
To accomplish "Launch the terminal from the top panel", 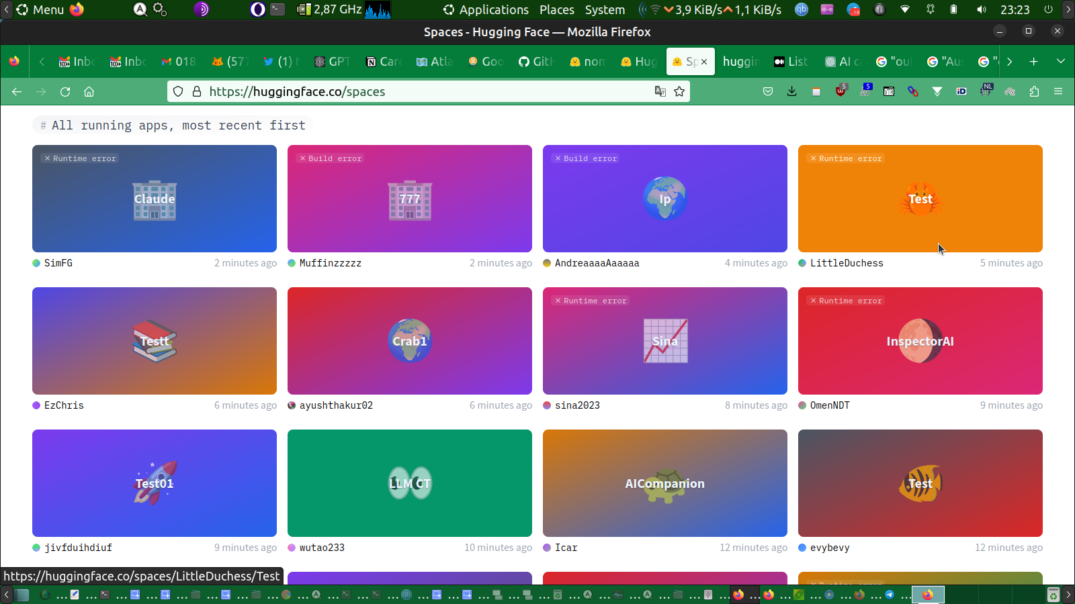I will coord(277,9).
